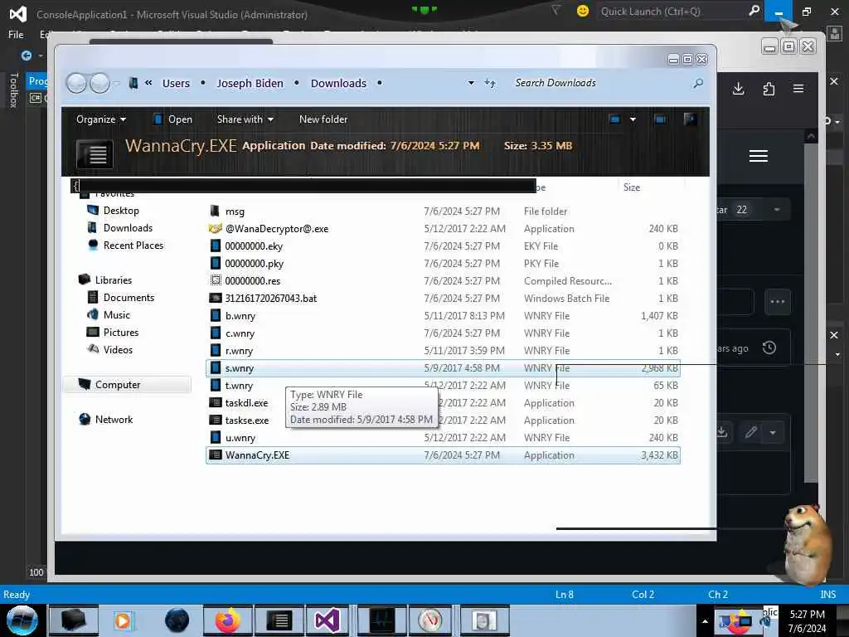Expand the address bar history dropdown arrow
The width and height of the screenshot is (849, 637).
[471, 83]
